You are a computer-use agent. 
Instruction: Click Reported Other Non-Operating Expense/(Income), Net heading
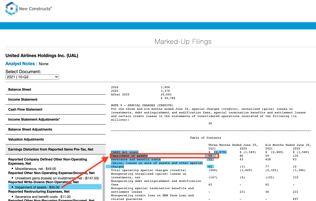click(x=51, y=173)
